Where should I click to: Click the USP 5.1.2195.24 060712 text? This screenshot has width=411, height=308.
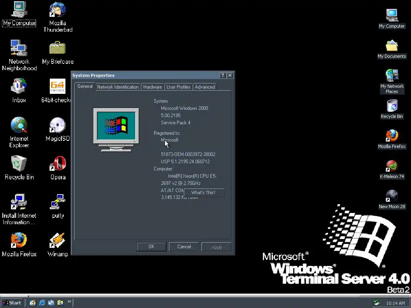185,162
